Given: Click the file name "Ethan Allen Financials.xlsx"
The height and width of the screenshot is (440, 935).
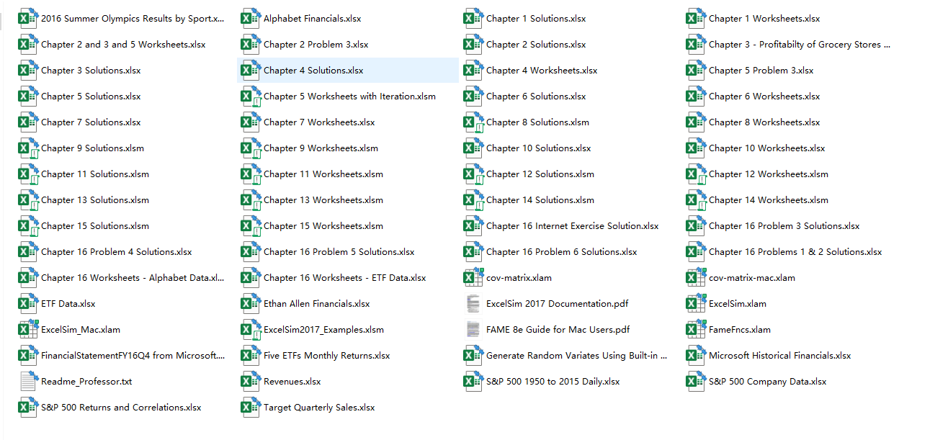Looking at the screenshot, I should [x=317, y=304].
